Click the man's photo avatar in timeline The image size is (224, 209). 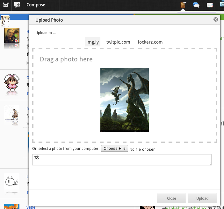(x=12, y=36)
